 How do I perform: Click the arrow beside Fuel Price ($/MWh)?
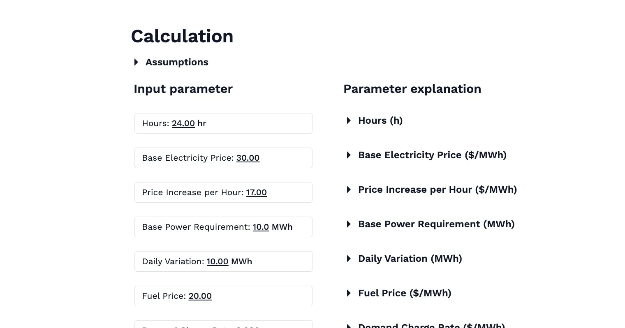pos(348,293)
